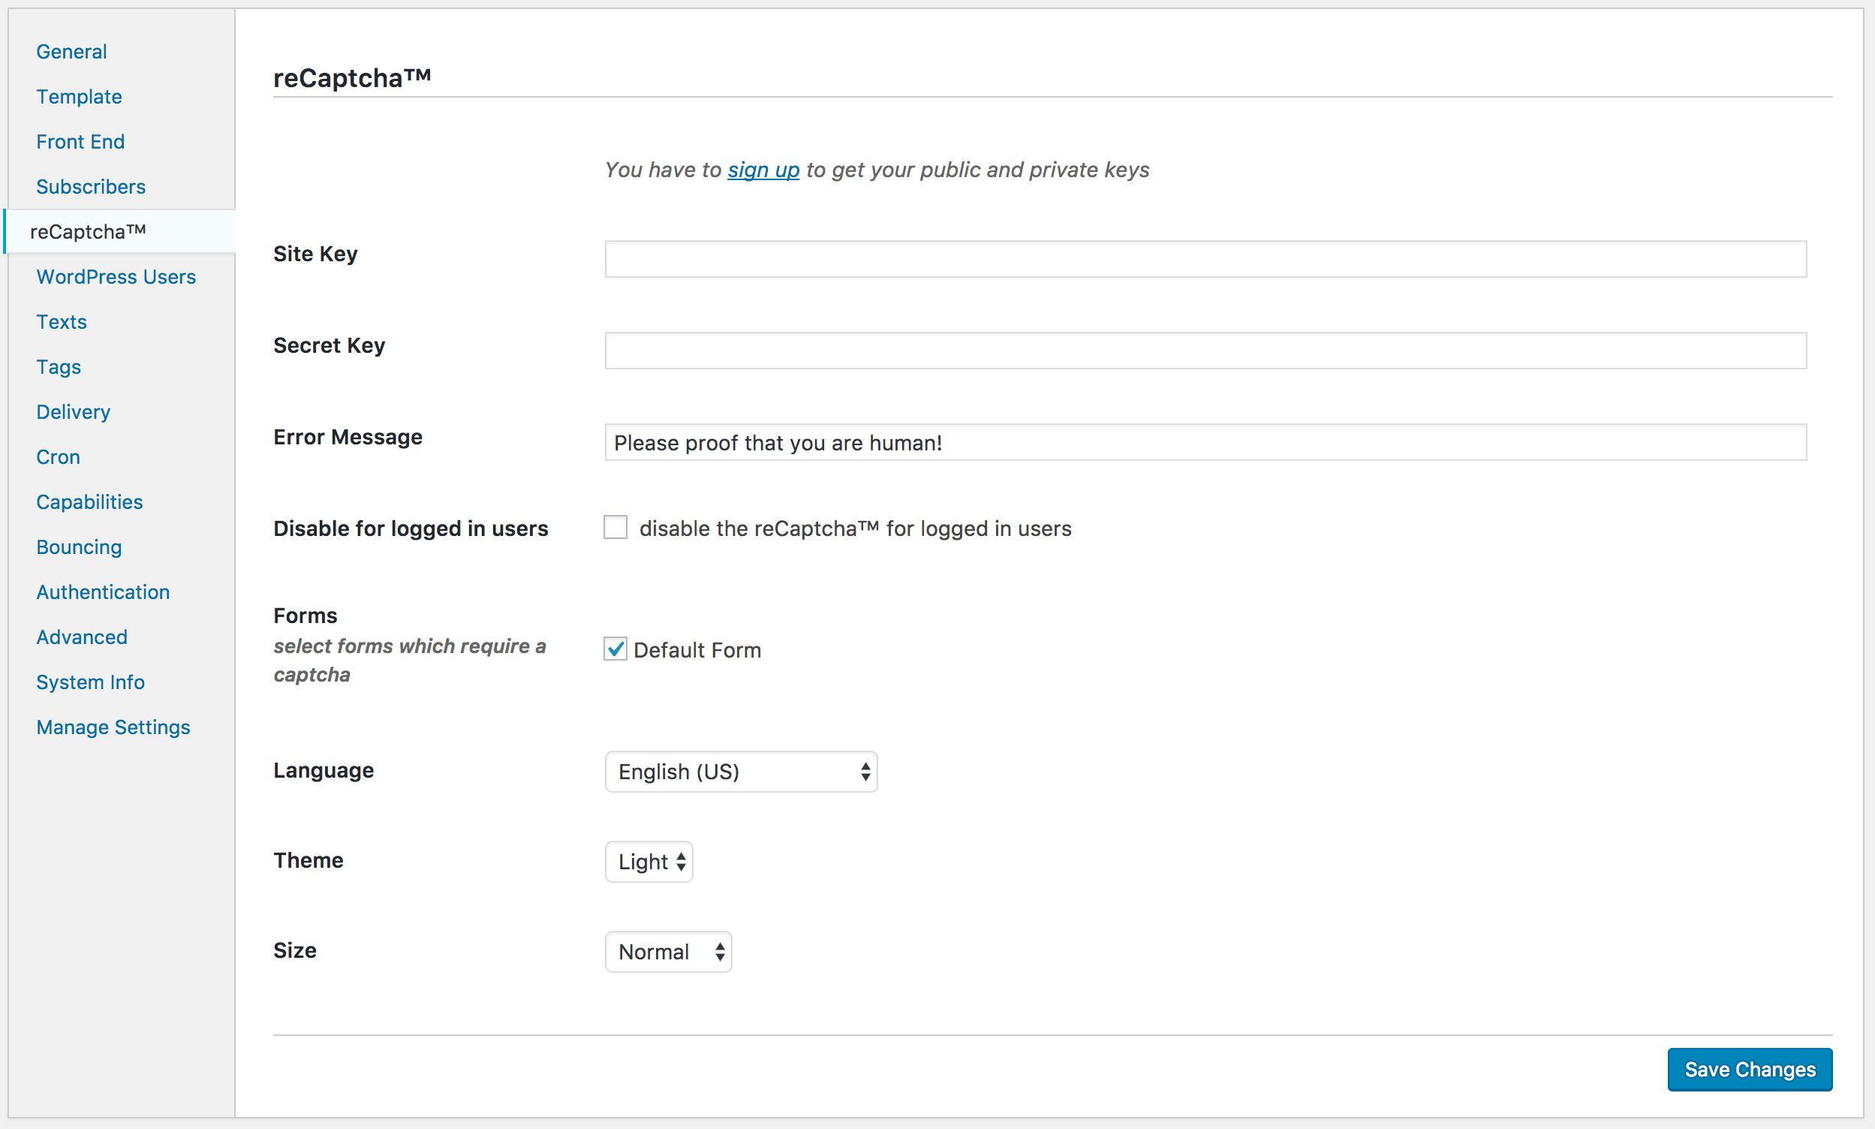Open the Cron settings tab

tap(59, 456)
